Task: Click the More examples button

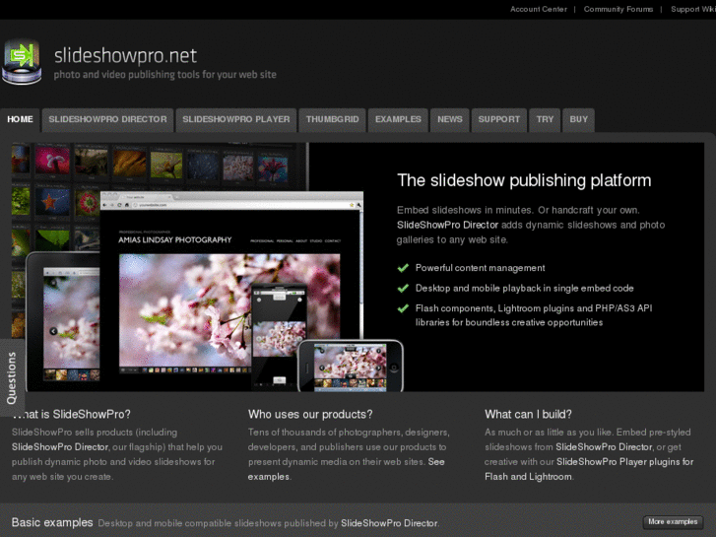Action: [673, 522]
